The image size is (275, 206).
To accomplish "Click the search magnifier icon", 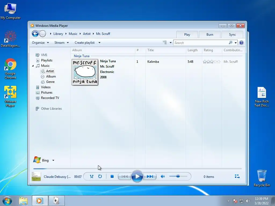I will (230, 43).
